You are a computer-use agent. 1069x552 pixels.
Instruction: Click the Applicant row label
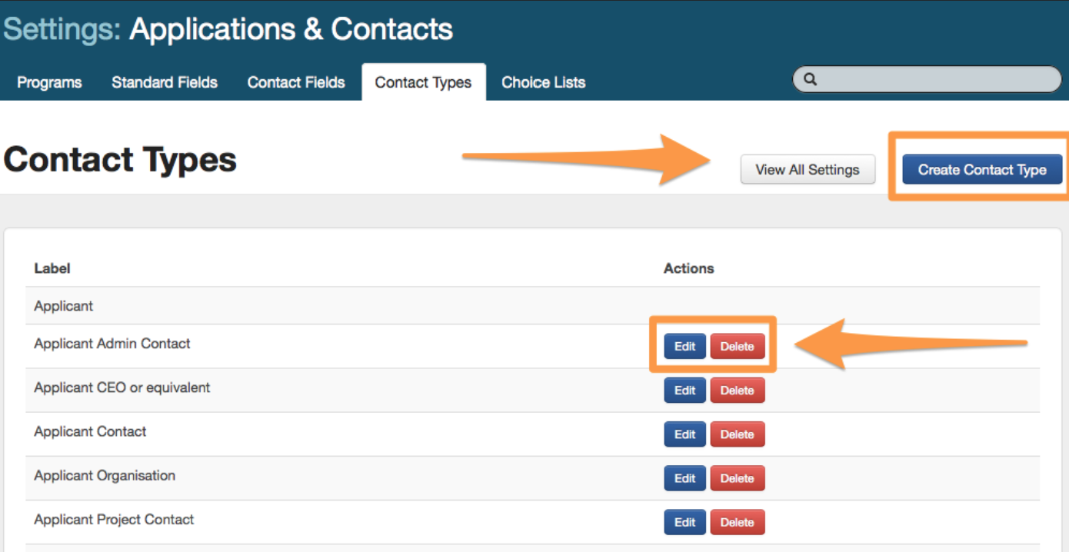point(64,306)
